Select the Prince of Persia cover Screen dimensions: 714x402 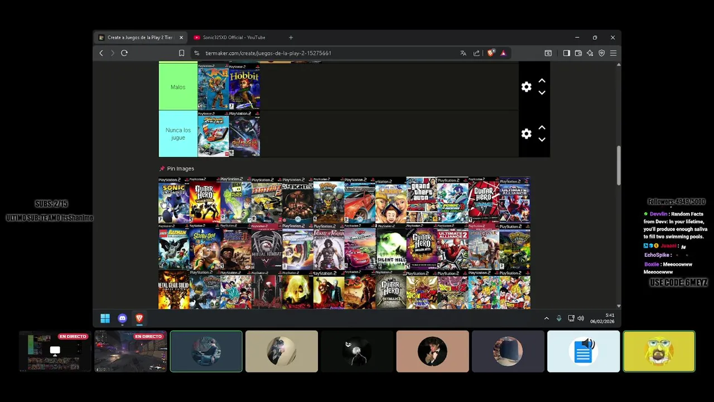329,247
